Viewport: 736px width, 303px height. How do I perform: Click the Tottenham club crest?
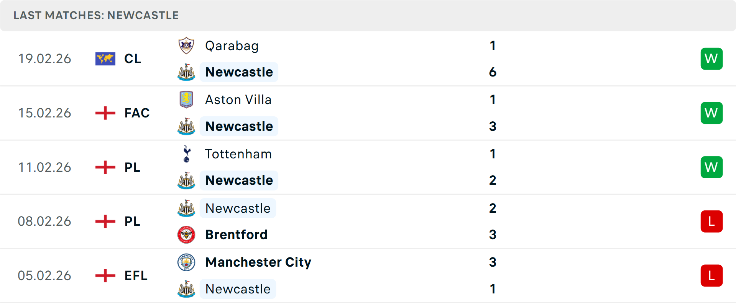click(x=186, y=154)
